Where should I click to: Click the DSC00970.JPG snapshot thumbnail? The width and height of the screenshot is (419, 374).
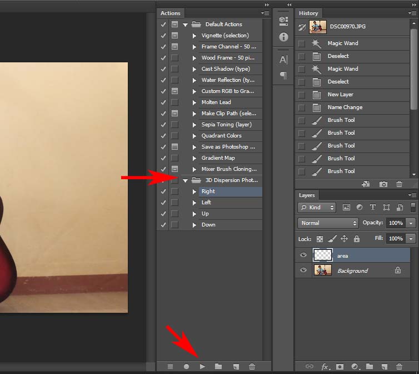[x=318, y=27]
